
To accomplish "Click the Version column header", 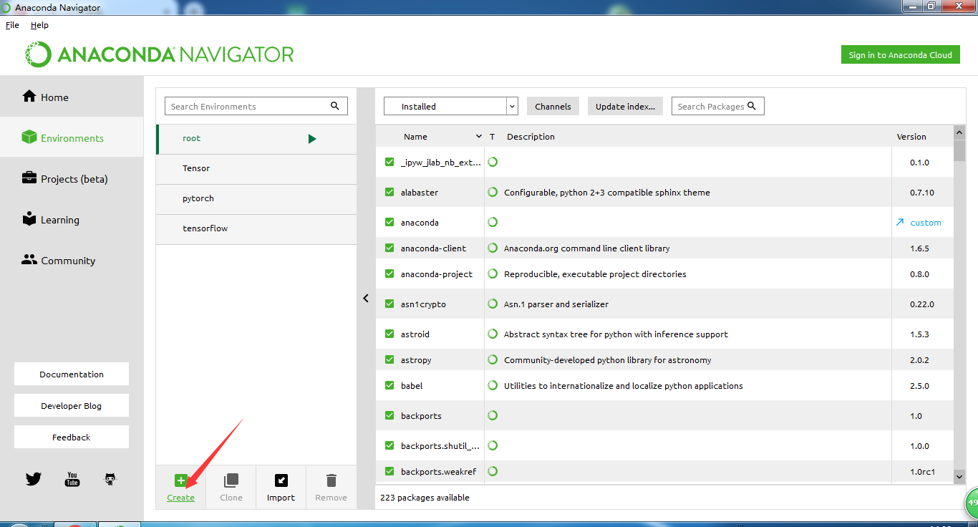I will (x=911, y=136).
